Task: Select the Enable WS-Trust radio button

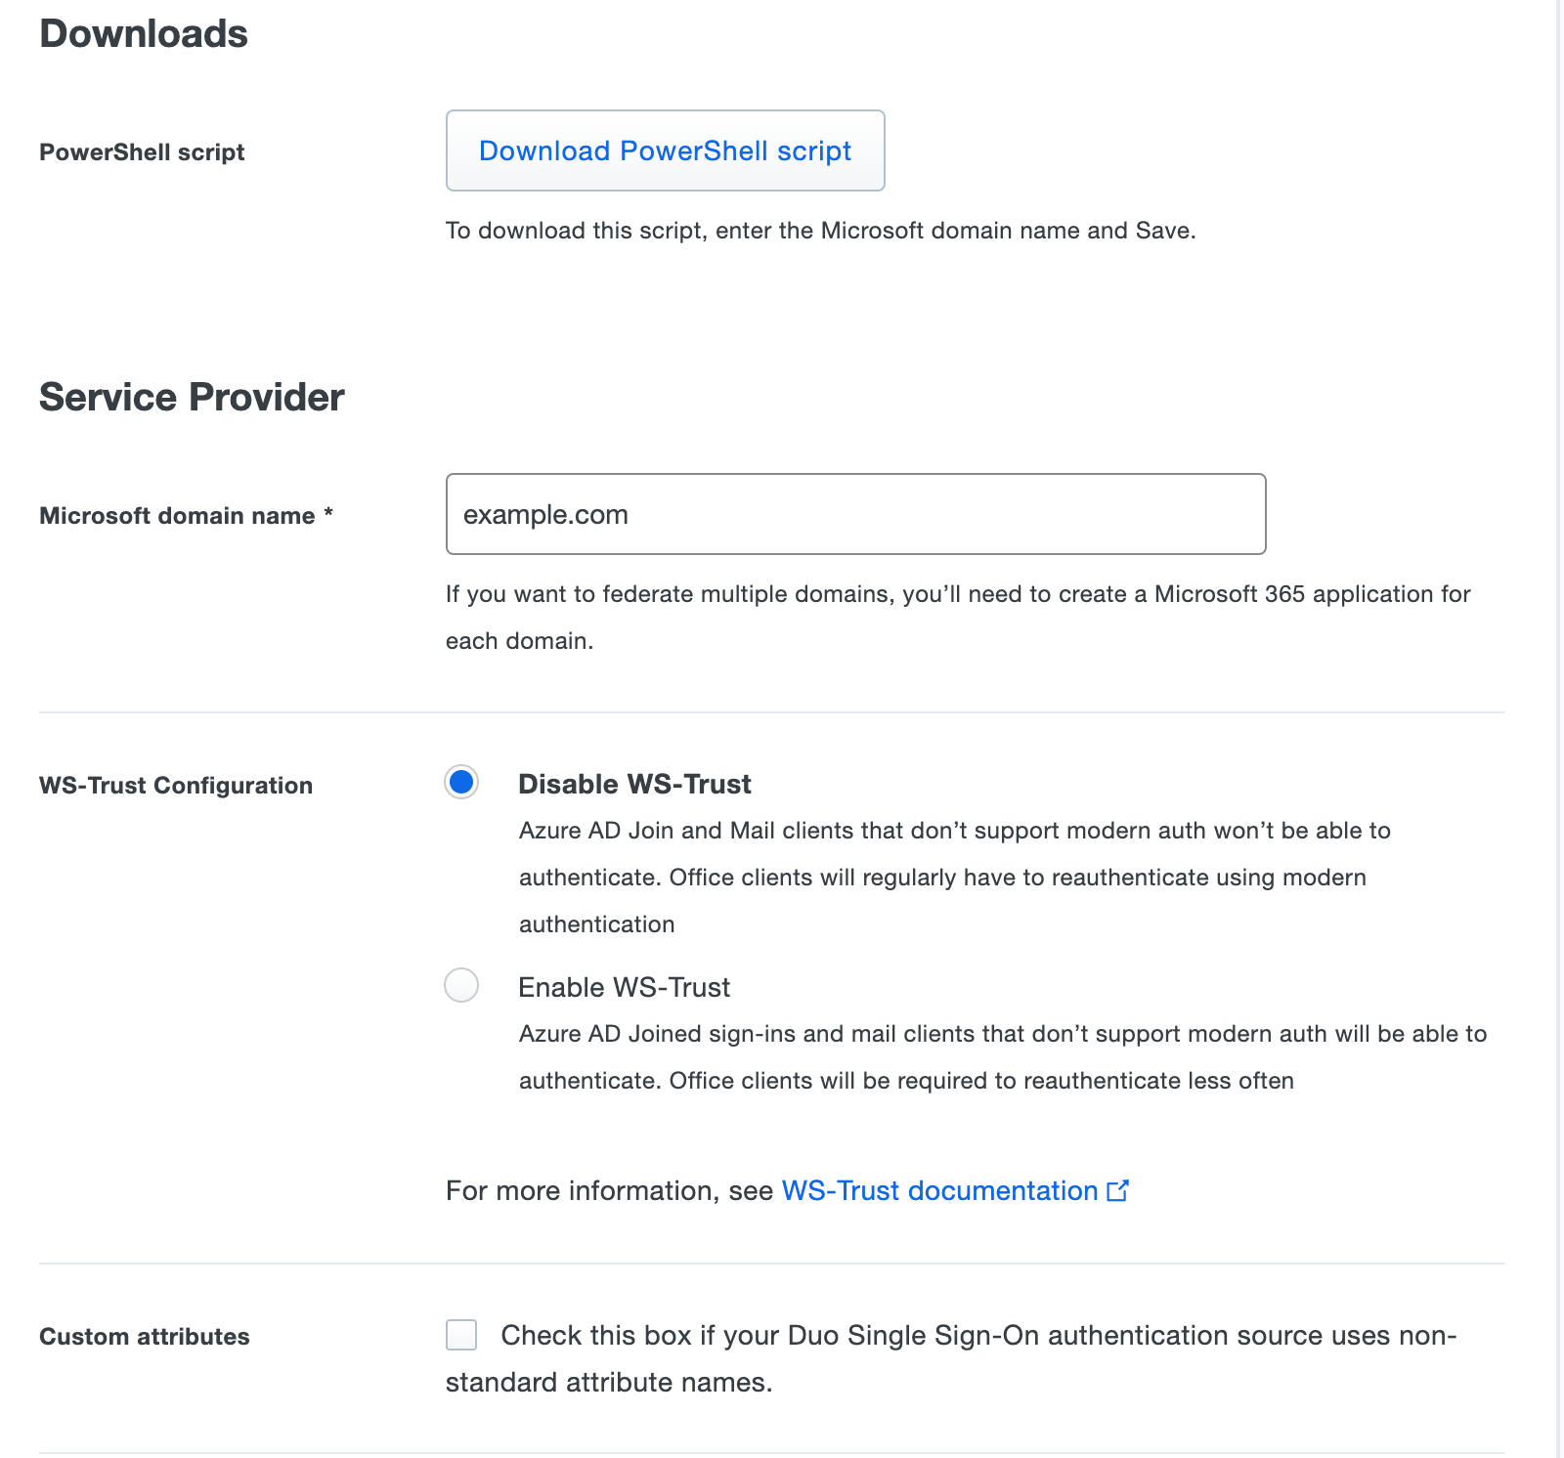Action: (x=460, y=987)
